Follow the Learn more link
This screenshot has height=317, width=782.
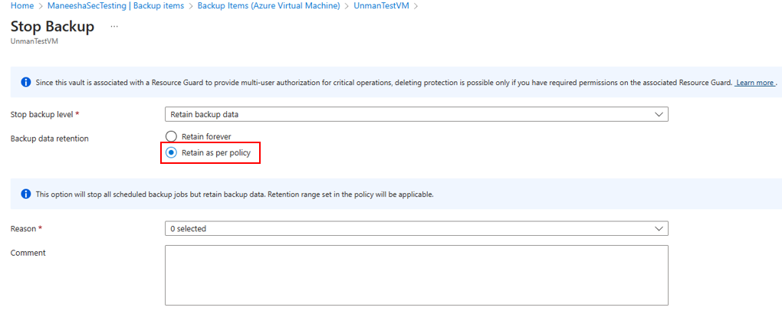click(754, 83)
